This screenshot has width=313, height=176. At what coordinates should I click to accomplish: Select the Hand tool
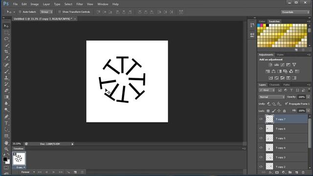pyautogui.click(x=6, y=143)
